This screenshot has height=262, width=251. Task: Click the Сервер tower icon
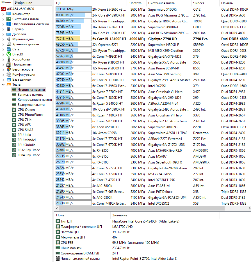(9, 29)
